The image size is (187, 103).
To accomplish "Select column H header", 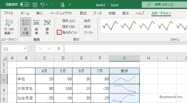I will [148, 58].
